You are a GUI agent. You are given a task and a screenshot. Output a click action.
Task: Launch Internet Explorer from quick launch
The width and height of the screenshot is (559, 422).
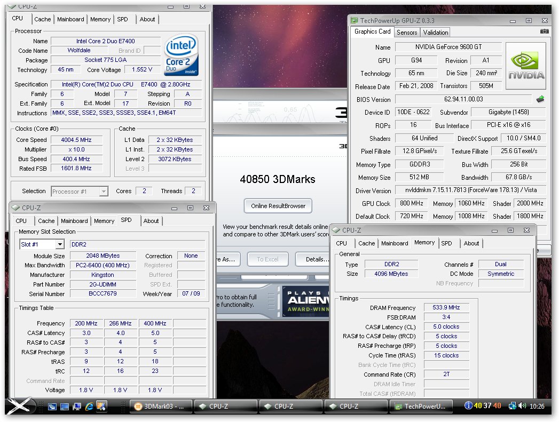(89, 407)
